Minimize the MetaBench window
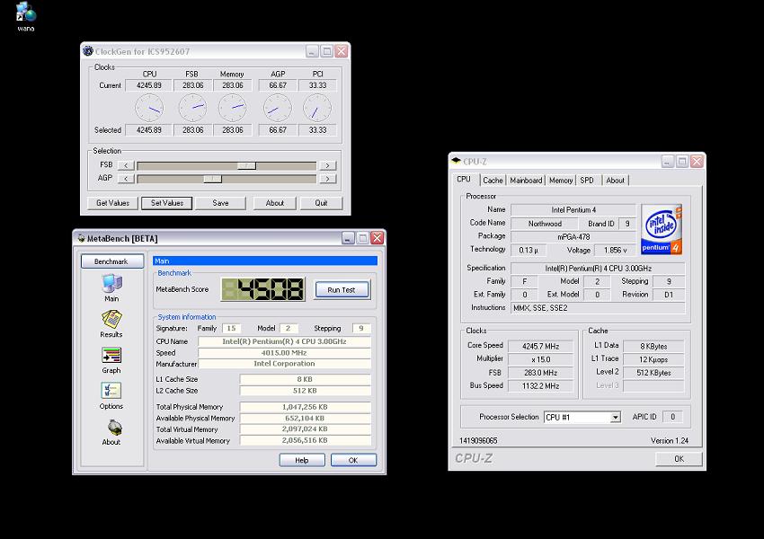The height and width of the screenshot is (539, 764). [x=348, y=238]
